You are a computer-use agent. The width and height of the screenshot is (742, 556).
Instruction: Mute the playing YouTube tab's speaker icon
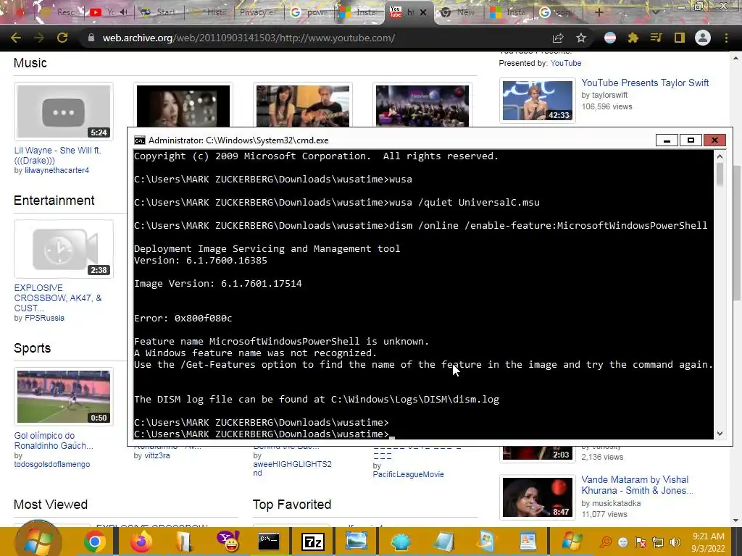tap(124, 12)
